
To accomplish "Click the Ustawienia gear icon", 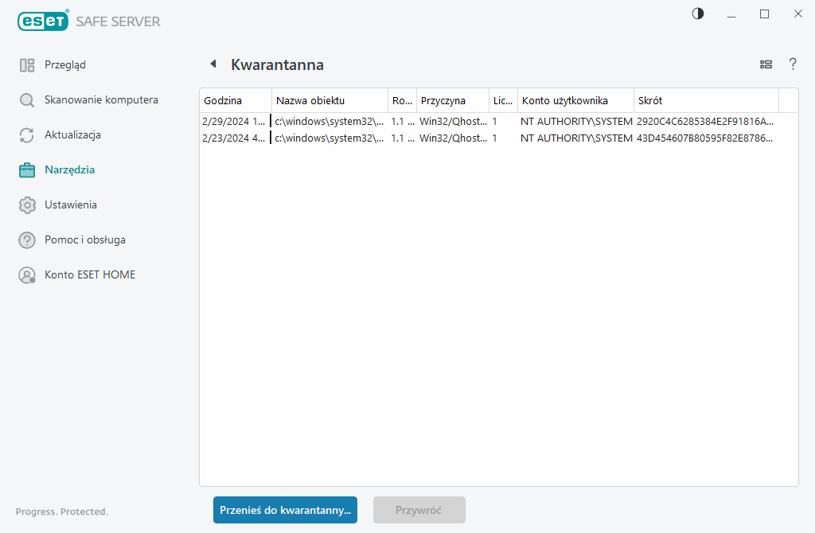I will pyautogui.click(x=27, y=205).
